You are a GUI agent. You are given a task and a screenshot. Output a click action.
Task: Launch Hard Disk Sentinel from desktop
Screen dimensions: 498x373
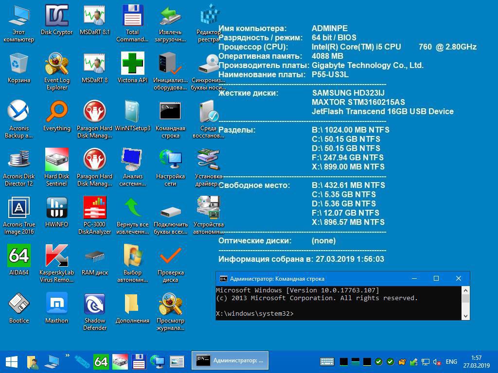click(x=56, y=167)
